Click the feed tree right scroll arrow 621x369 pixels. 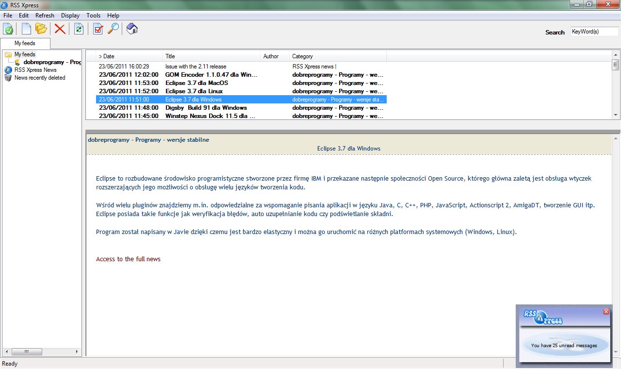pyautogui.click(x=77, y=352)
